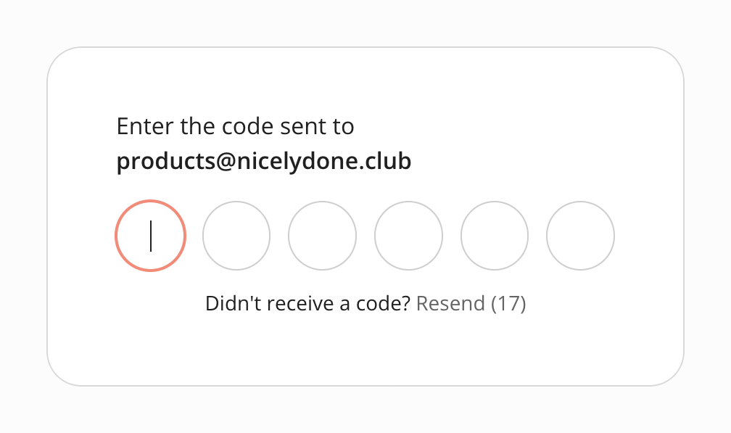Select the second code digit circle
Viewport: 731px width, 433px height.
tap(236, 236)
